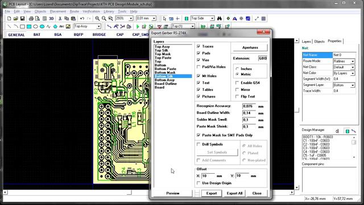Uncheck the Vias checkbox
The image size is (364, 205).
(198, 60)
